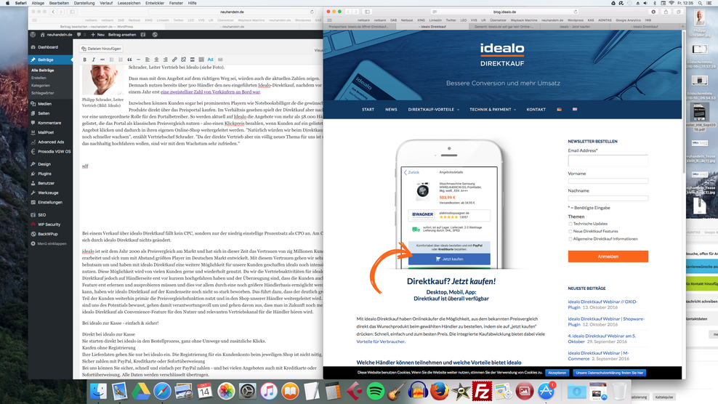
Task: Expand Technik & Payment navigation dropdown
Action: coord(493,110)
